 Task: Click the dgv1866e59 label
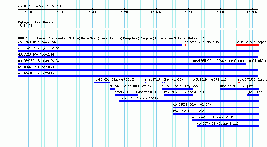click(x=256, y=92)
